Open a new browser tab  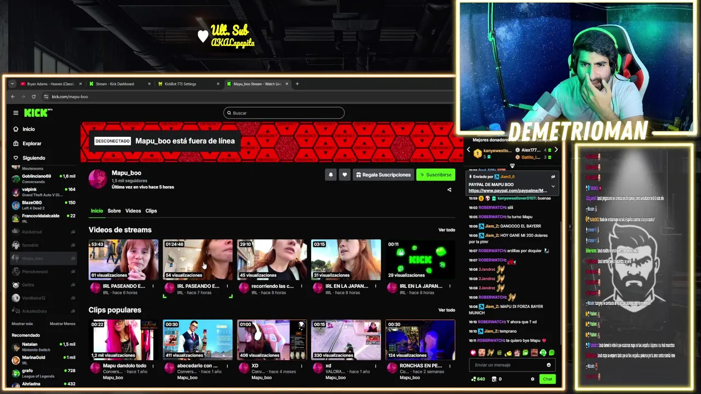click(x=297, y=84)
